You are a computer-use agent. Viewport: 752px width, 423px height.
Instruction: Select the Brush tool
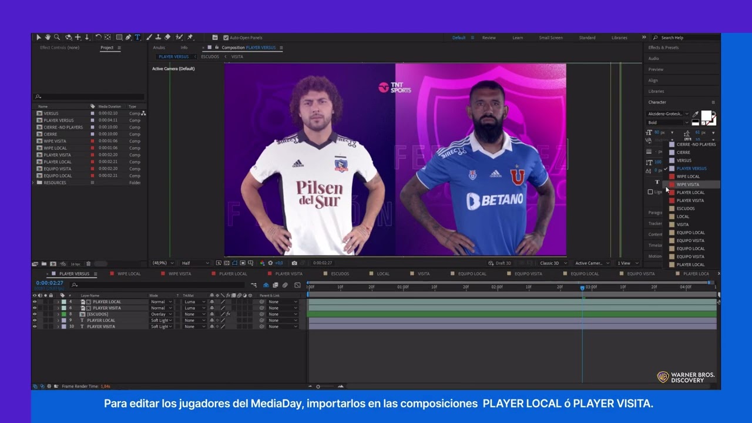click(149, 37)
